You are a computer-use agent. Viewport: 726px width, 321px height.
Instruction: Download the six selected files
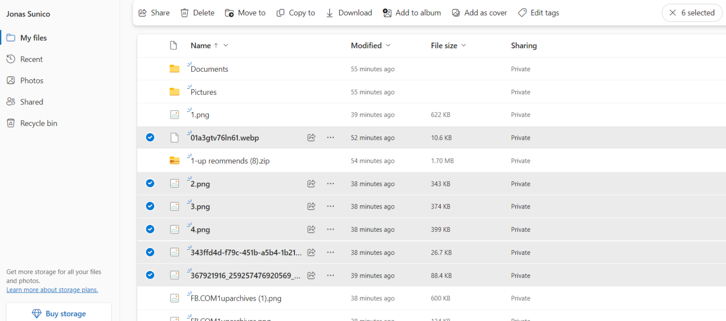349,13
